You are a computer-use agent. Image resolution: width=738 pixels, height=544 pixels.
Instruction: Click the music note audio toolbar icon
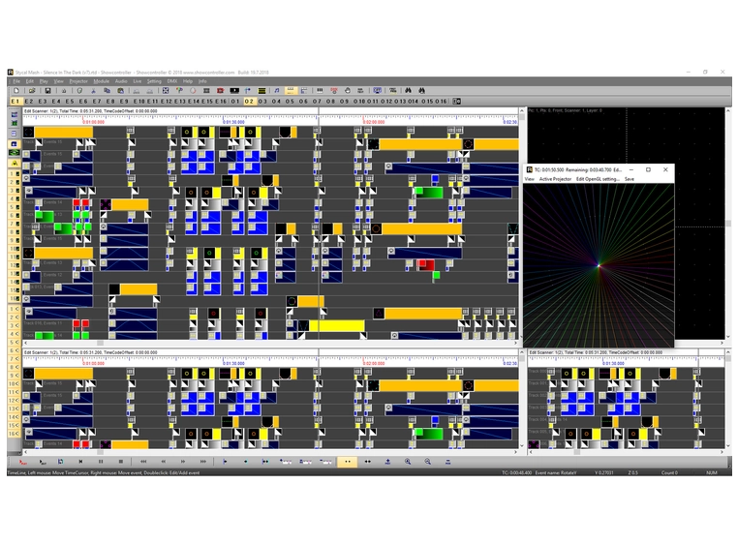point(277,90)
